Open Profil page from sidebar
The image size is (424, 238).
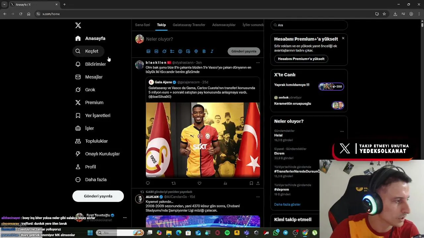[x=86, y=167]
